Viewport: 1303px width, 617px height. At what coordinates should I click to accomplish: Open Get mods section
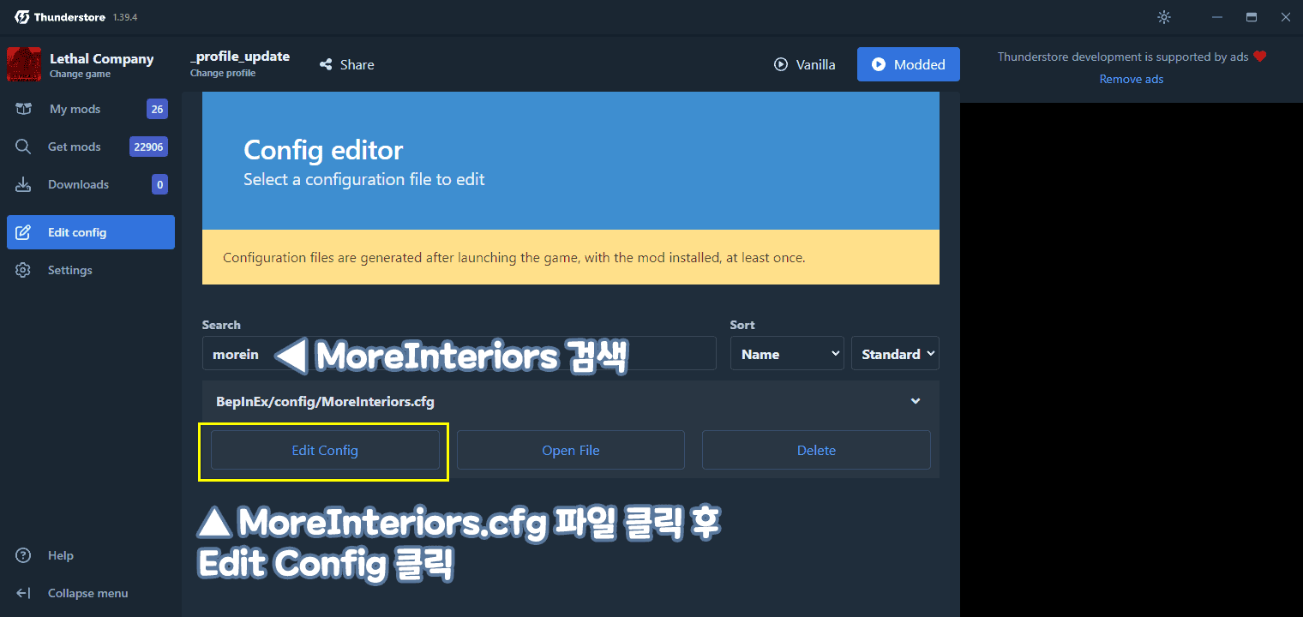91,147
